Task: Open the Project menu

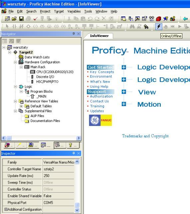Action: pyautogui.click(x=45, y=11)
